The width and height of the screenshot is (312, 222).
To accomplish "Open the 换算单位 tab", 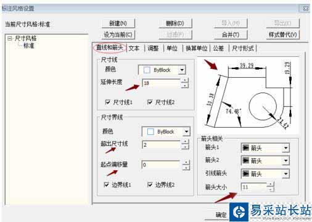I will (x=196, y=48).
